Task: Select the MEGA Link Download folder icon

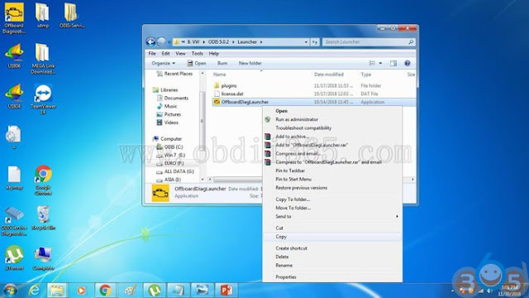Action: click(x=42, y=59)
